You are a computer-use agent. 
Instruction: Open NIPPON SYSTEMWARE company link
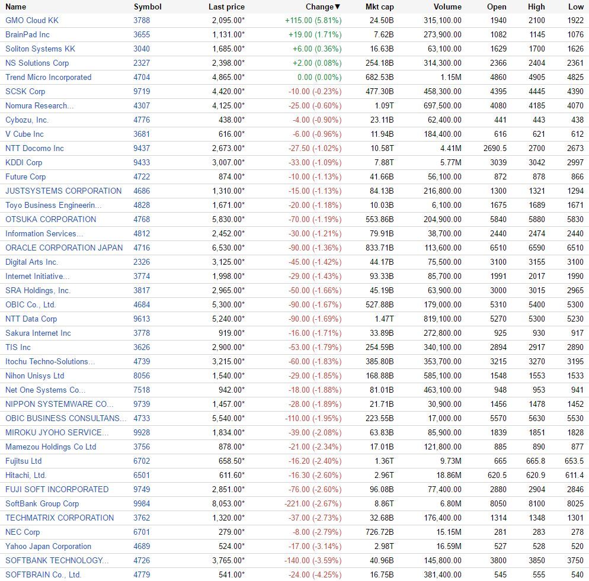pos(59,405)
